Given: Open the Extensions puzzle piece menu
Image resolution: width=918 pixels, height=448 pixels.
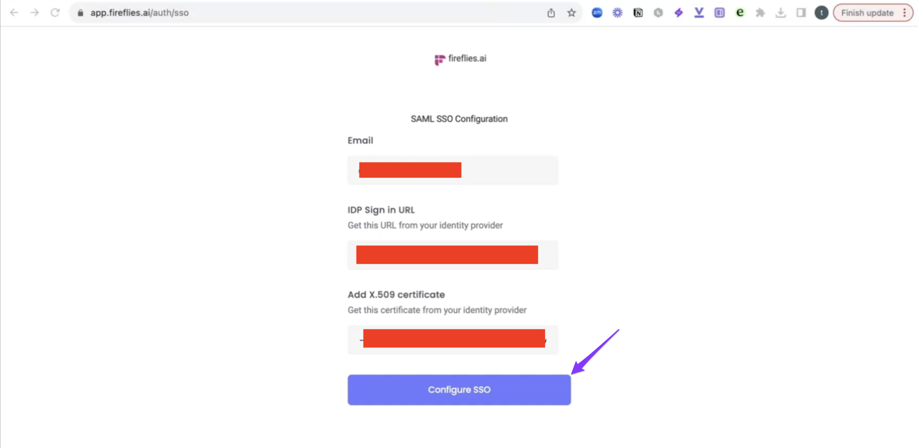Looking at the screenshot, I should 760,13.
